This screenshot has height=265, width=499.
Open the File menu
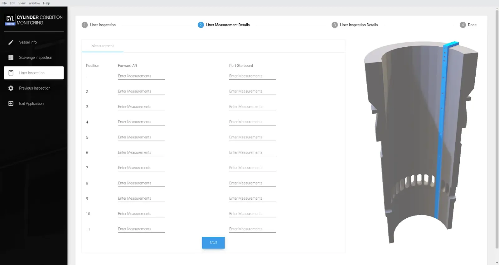click(4, 3)
